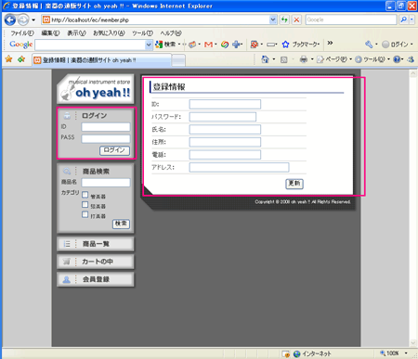The width and height of the screenshot is (418, 359).
Task: Click the sidebar login ID field
Action: (x=106, y=127)
